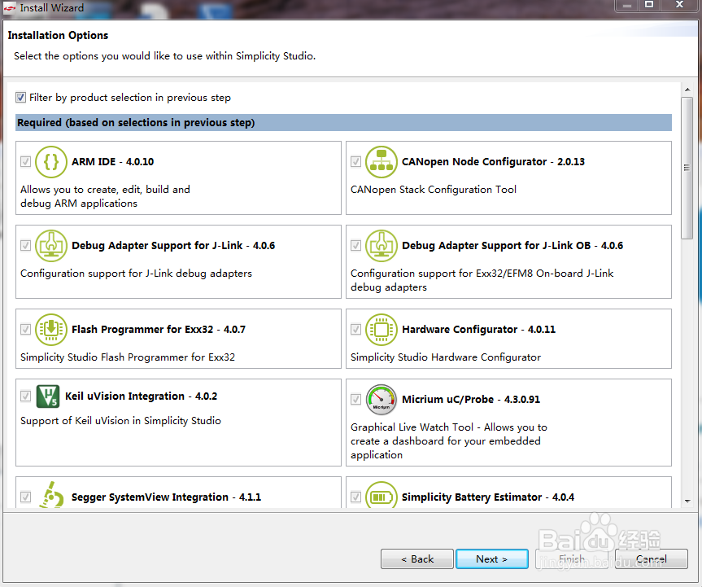Toggle the ARM IDE checkbox
This screenshot has height=587, width=702.
point(25,161)
